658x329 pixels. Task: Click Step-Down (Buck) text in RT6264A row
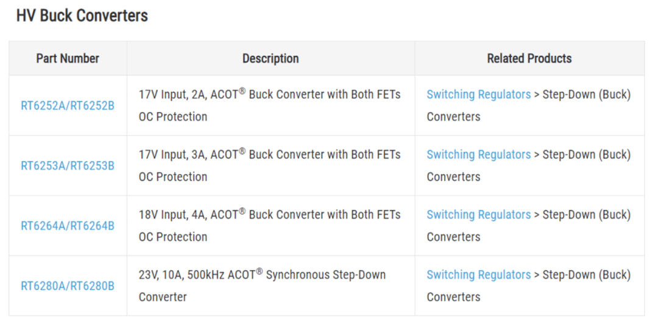click(x=586, y=215)
